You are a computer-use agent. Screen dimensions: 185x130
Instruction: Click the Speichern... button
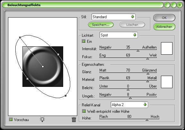click(x=101, y=25)
